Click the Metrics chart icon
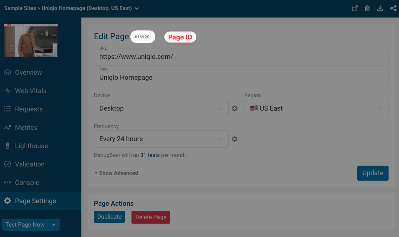The height and width of the screenshot is (237, 399). click(x=8, y=127)
